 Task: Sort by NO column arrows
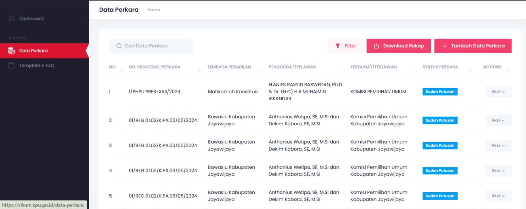coord(121,71)
